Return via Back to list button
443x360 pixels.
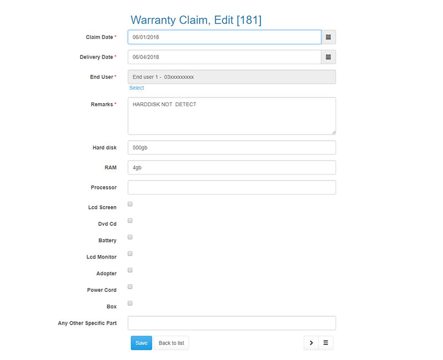[171, 343]
